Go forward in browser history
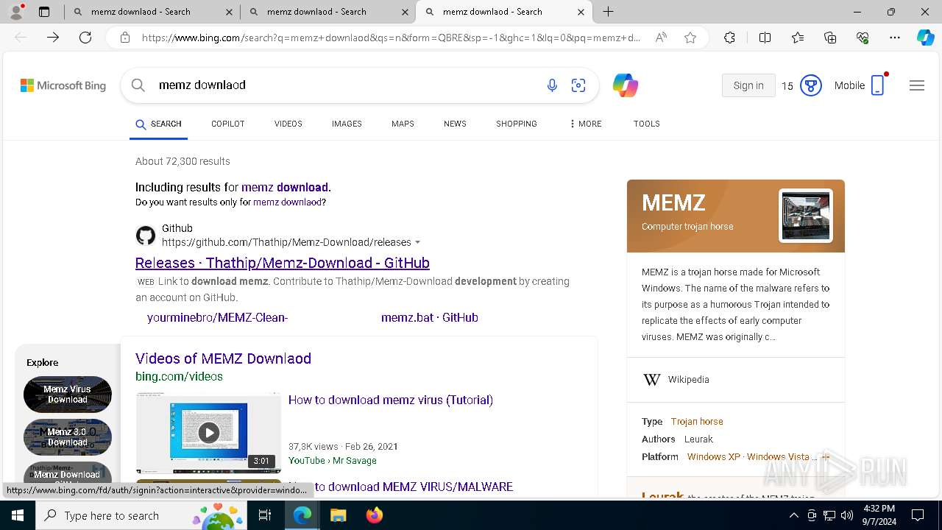 tap(53, 38)
